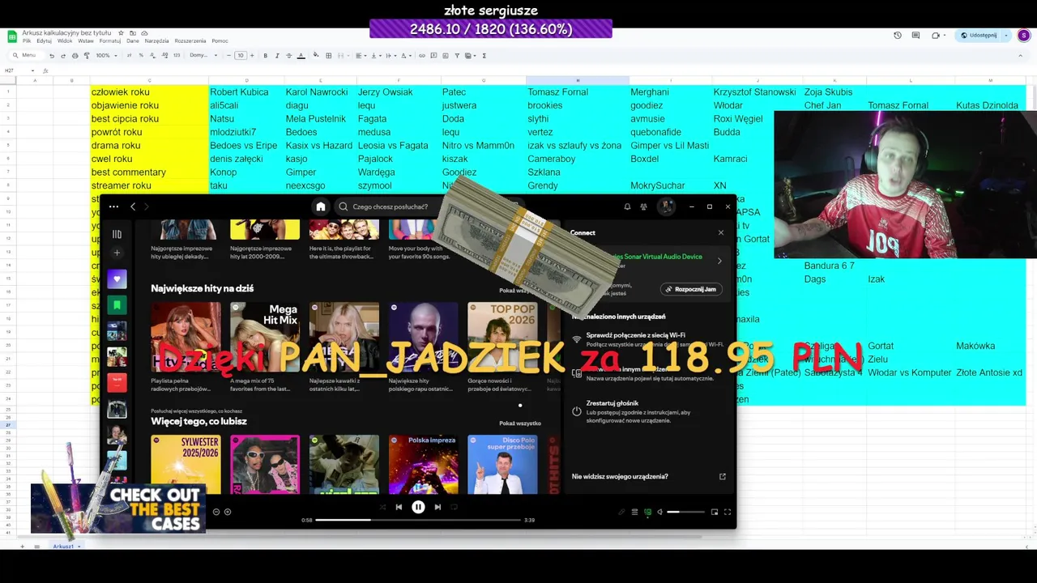Open Formatuj menu in Google Sheets
The height and width of the screenshot is (583, 1037).
110,40
